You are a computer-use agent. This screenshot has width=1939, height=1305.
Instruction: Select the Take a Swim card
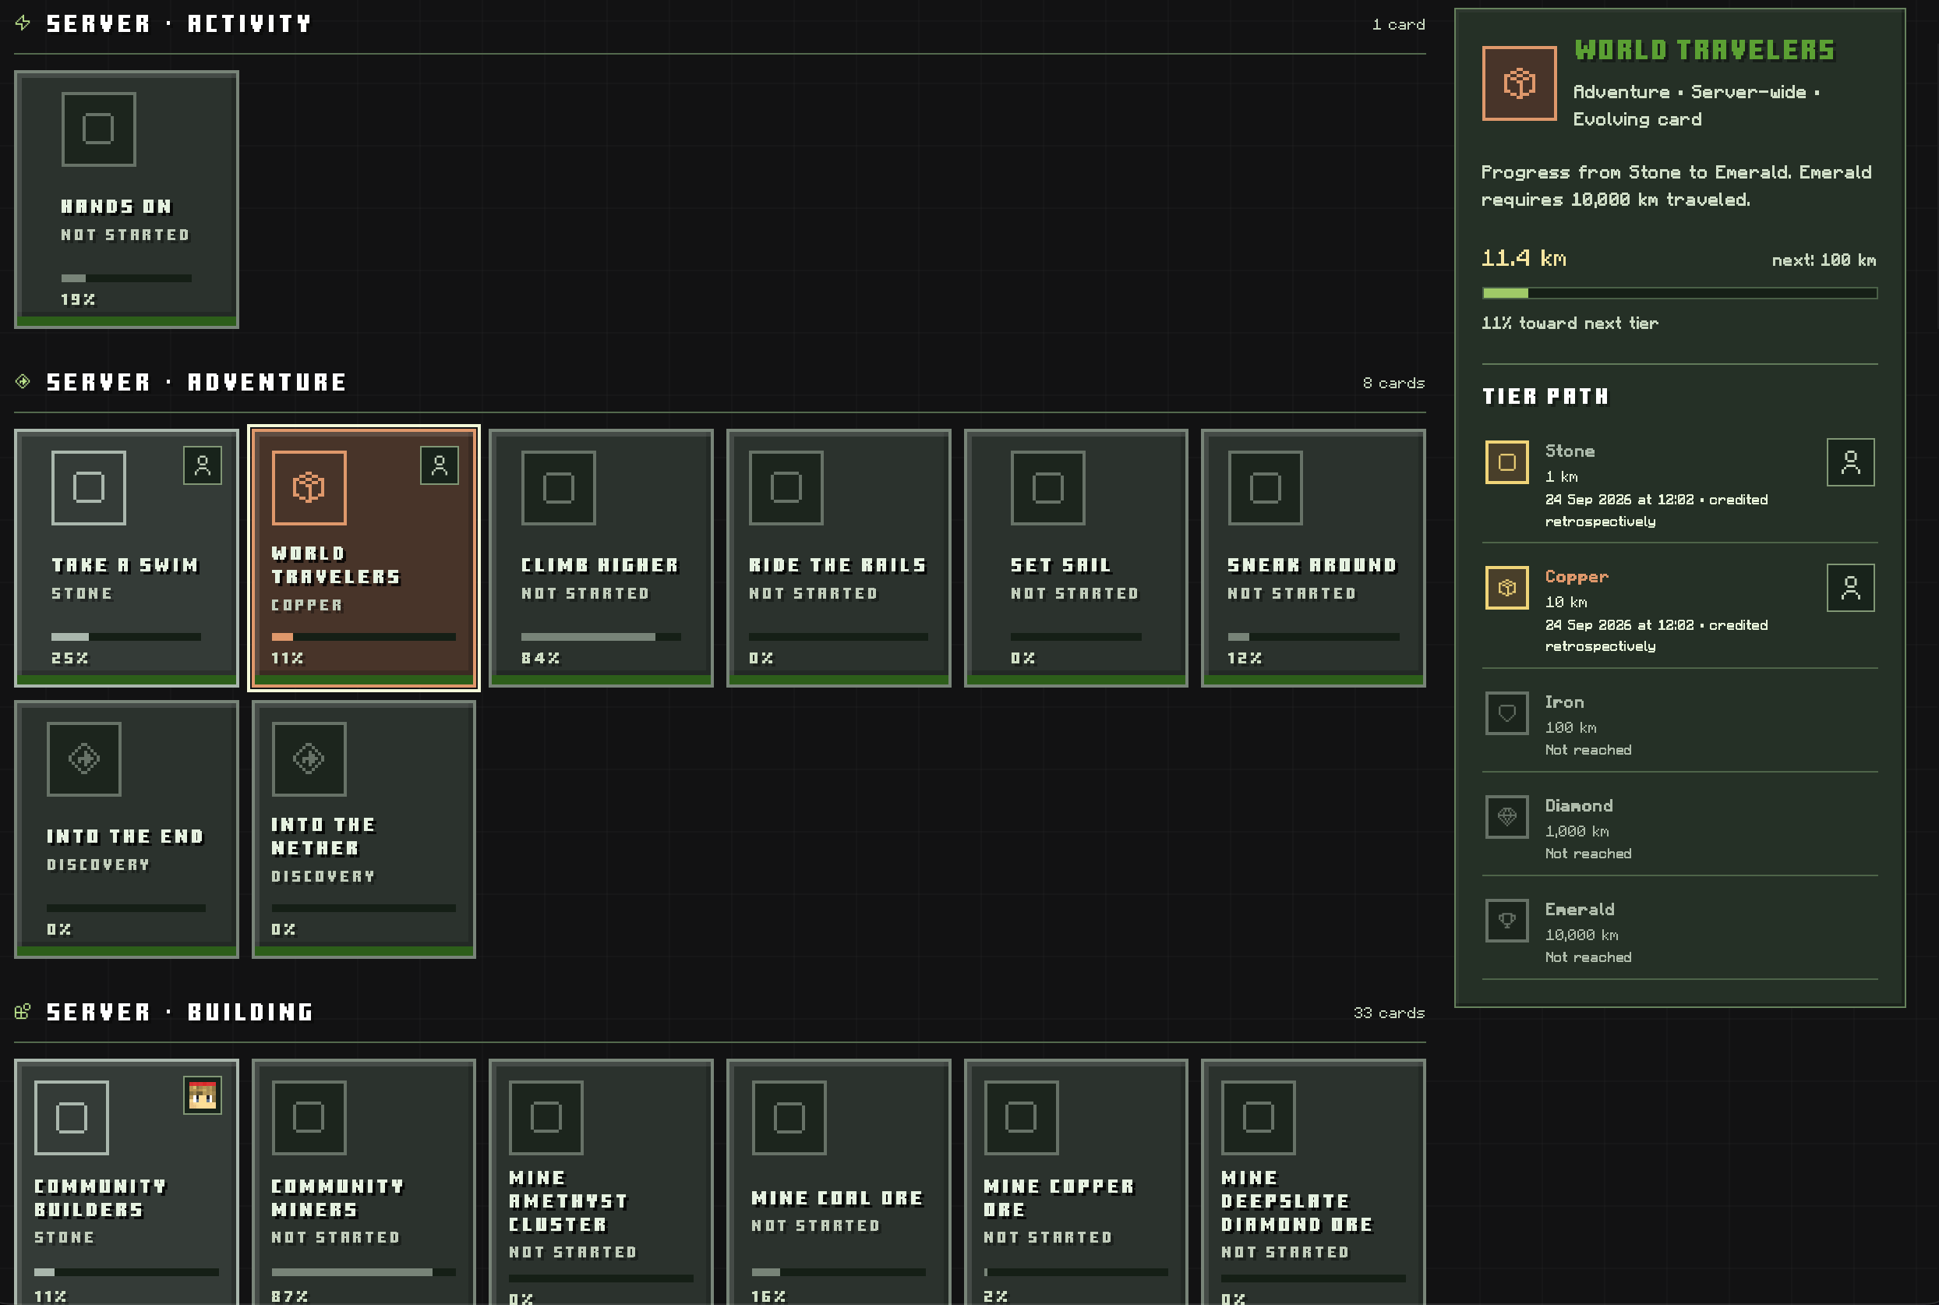pyautogui.click(x=126, y=557)
